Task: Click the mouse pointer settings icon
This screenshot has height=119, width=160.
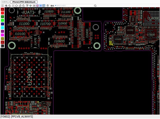Action: (x=47, y=5)
